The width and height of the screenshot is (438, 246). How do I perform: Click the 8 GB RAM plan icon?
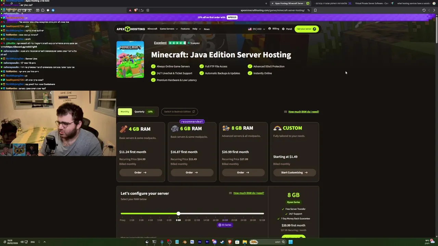click(226, 128)
